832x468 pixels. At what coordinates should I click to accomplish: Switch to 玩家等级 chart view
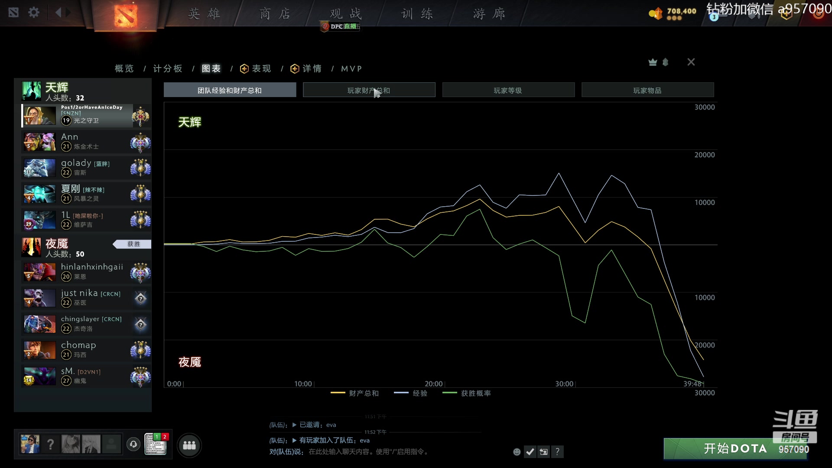(508, 90)
